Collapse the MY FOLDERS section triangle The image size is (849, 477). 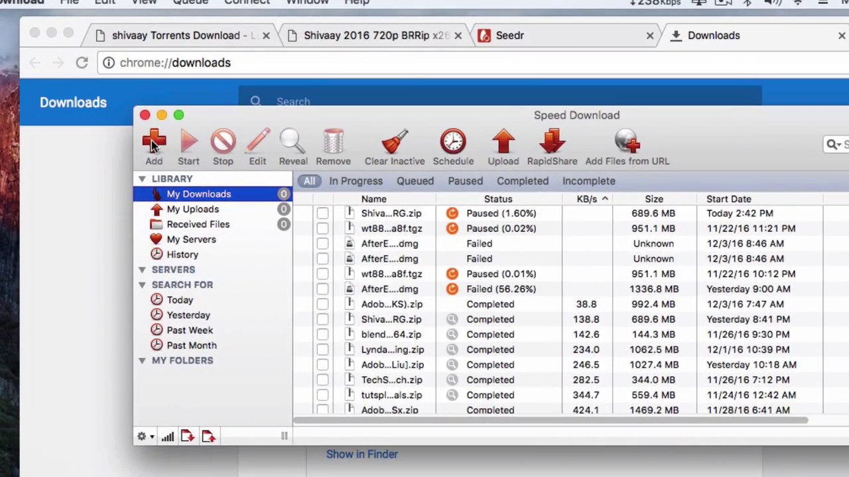pos(142,360)
